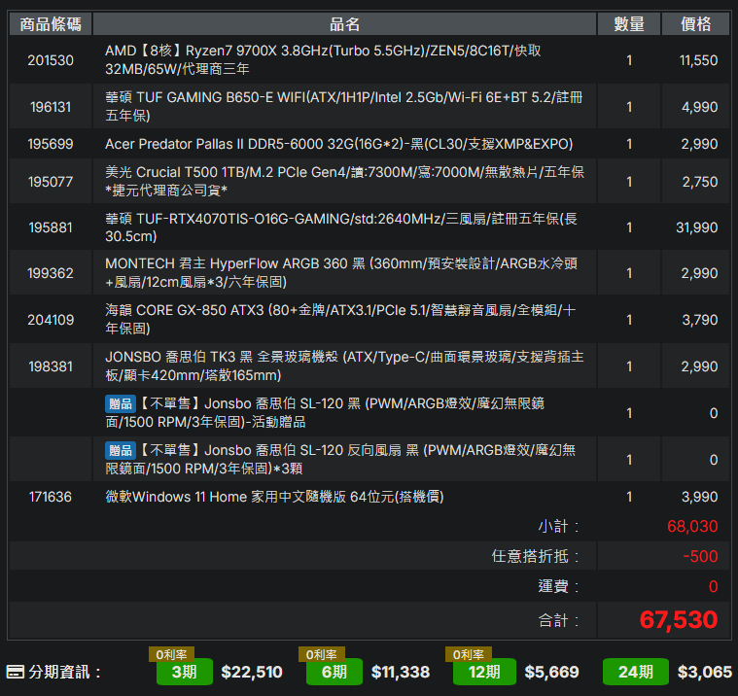Click the 華碩 TUF GAMING B650-E WIFI name
Image resolution: width=738 pixels, height=696 pixels.
(x=343, y=106)
